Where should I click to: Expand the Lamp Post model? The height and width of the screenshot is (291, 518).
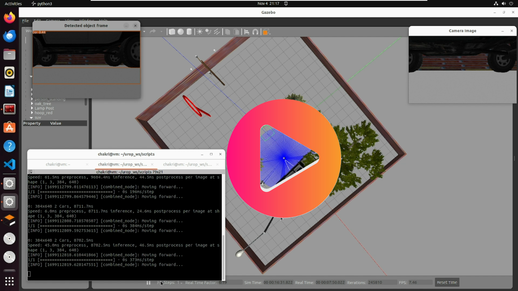click(x=32, y=108)
